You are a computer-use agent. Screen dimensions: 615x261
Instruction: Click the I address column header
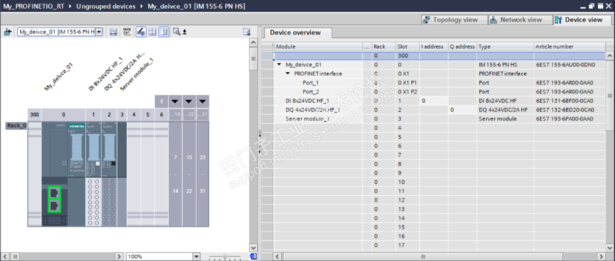(434, 47)
